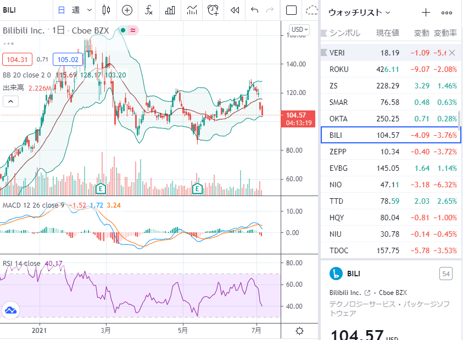The image size is (463, 340).
Task: Click the BB 20 close indicator label
Action: tap(26, 75)
